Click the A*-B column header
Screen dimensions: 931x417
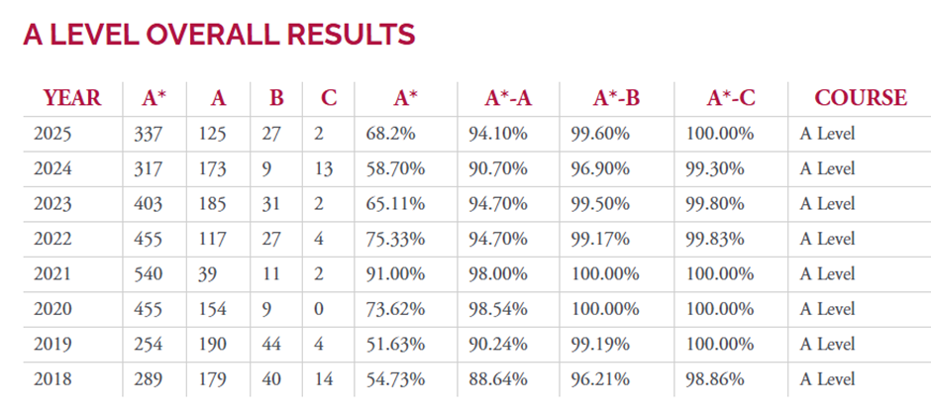click(616, 98)
